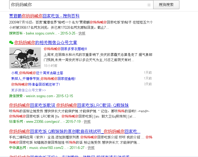Open the 相关微信公众号文章 heading link
The height and width of the screenshot is (157, 198).
click(46, 42)
